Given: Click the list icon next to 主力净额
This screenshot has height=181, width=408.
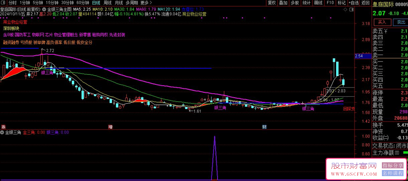Looking at the screenshot, I should pos(397,153).
